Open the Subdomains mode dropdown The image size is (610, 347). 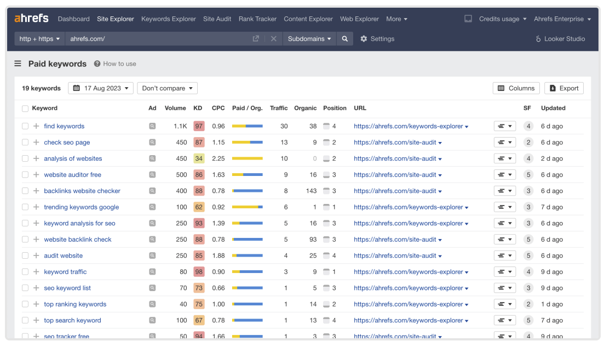tap(309, 38)
